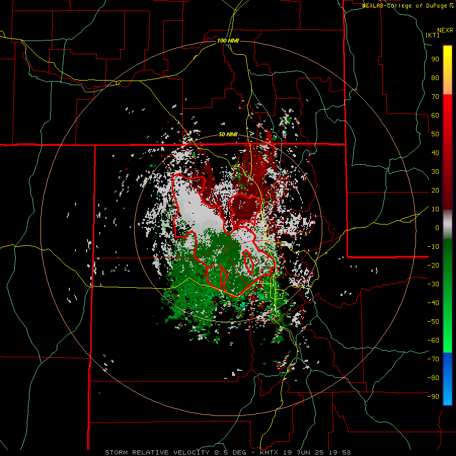
Task: Click the 19 JUN 25 date in the caption
Action: click(x=304, y=452)
